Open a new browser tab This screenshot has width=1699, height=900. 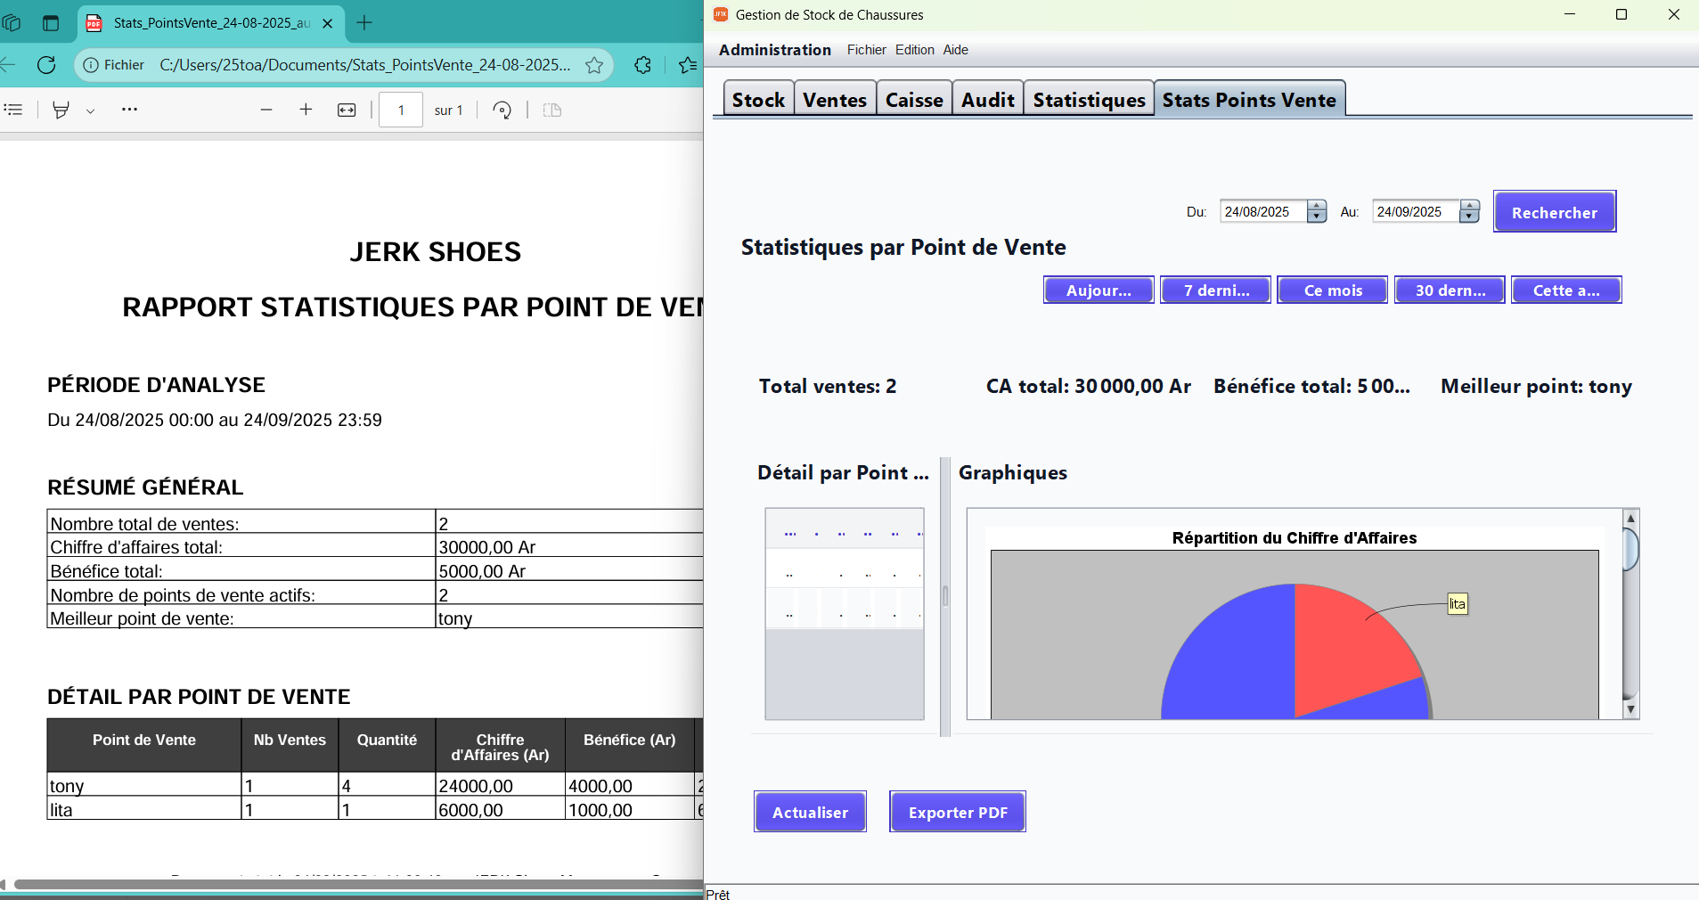click(x=364, y=23)
